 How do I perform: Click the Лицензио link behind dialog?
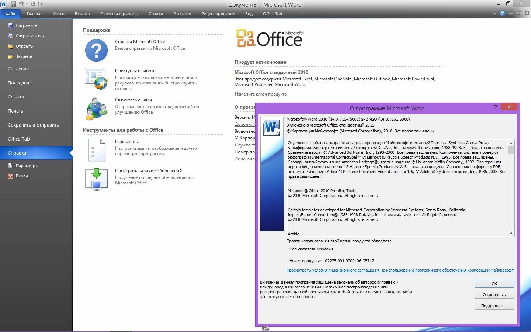click(x=245, y=159)
